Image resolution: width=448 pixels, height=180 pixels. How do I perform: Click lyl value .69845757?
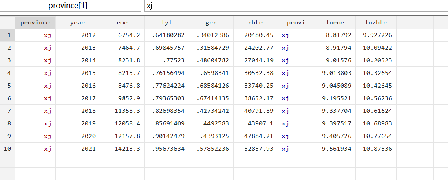click(167, 48)
